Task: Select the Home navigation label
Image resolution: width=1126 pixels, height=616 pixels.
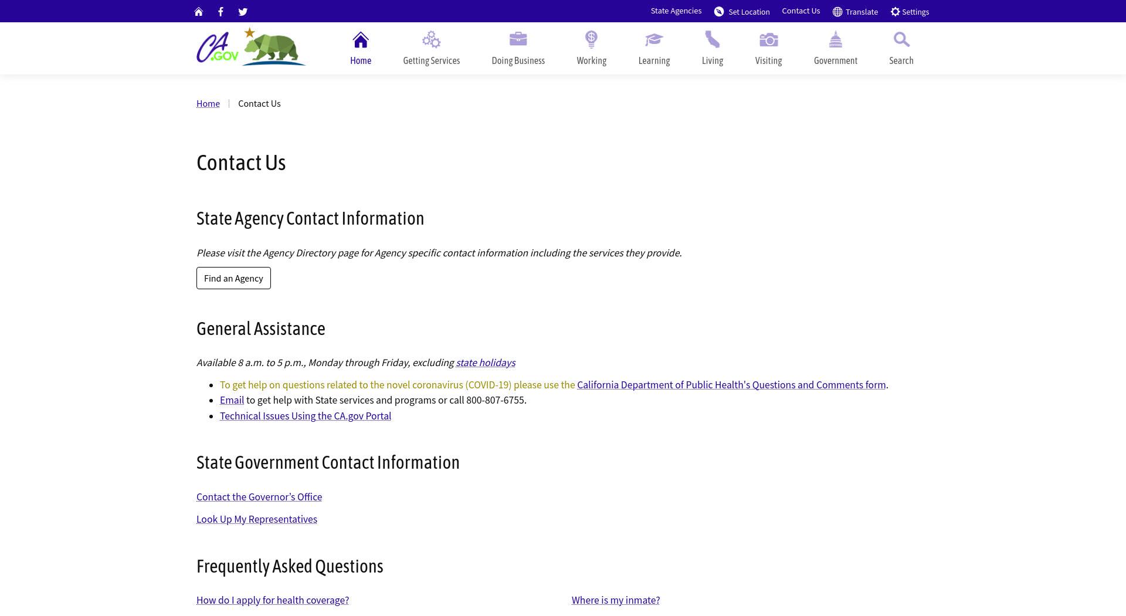Action: click(361, 60)
